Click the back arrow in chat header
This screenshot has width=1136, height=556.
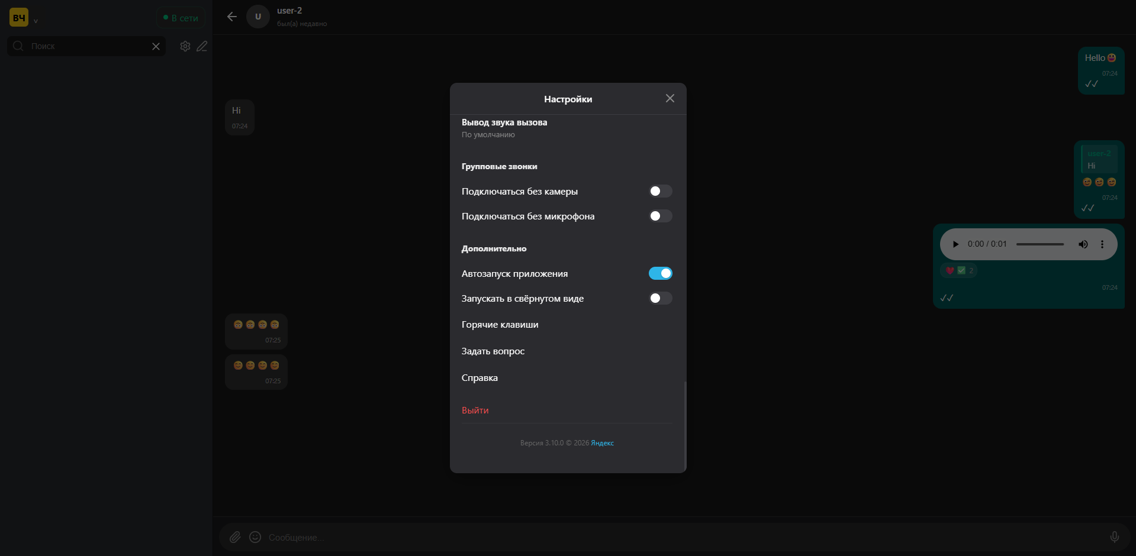click(232, 17)
